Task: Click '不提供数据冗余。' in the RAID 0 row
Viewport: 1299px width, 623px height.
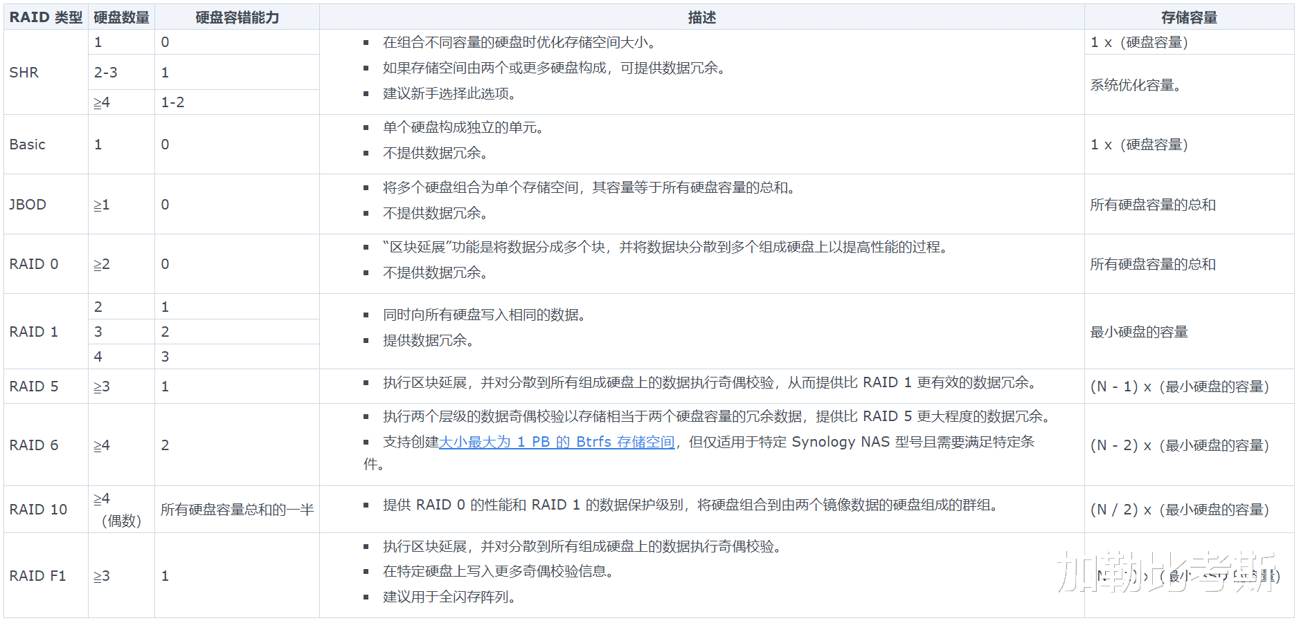Action: point(436,272)
